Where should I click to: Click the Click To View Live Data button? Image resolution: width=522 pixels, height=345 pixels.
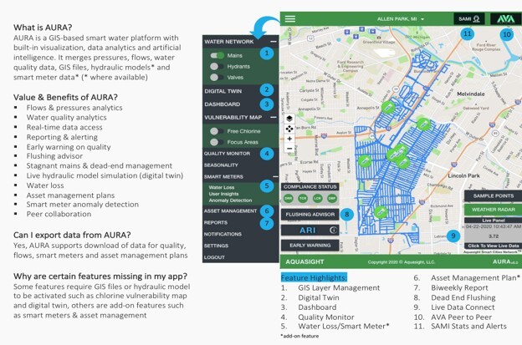pos(494,246)
